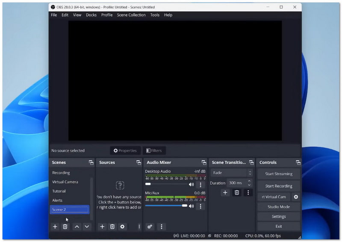
Task: Add a scene transition with plus
Action: 225,192
